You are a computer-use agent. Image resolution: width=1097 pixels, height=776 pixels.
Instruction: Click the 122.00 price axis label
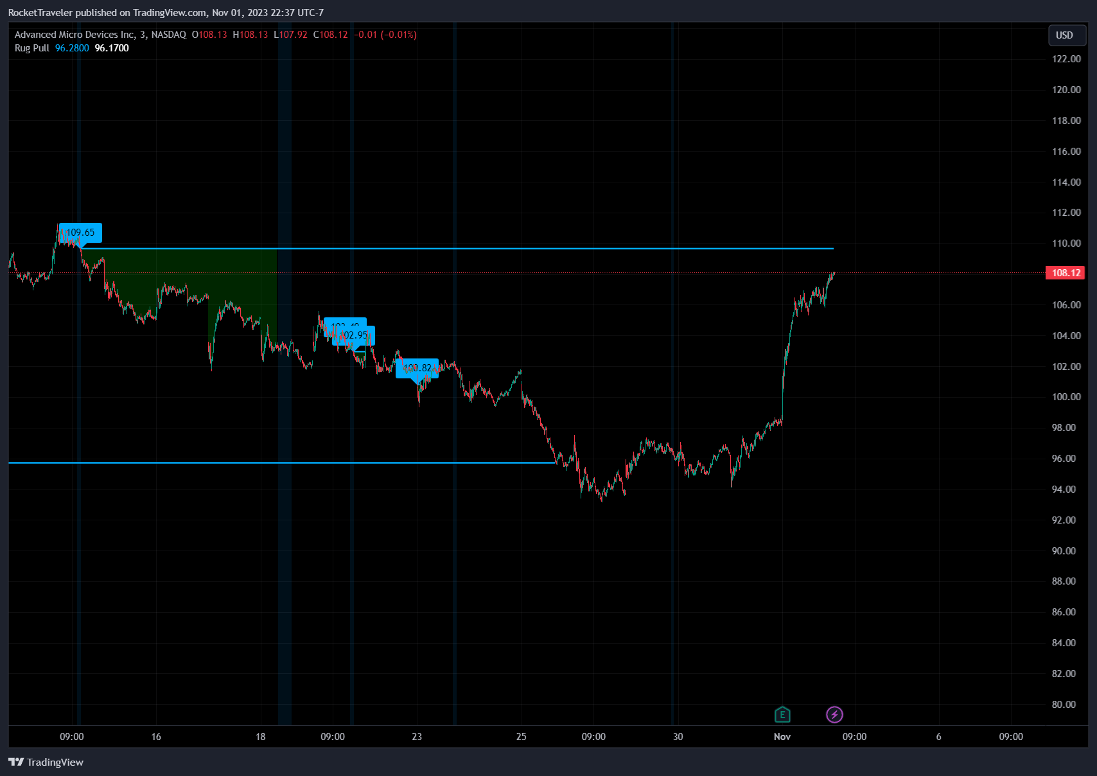tap(1066, 59)
